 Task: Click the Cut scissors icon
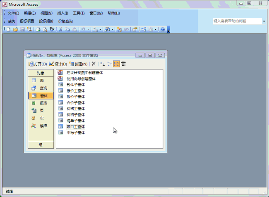[x=60, y=29]
